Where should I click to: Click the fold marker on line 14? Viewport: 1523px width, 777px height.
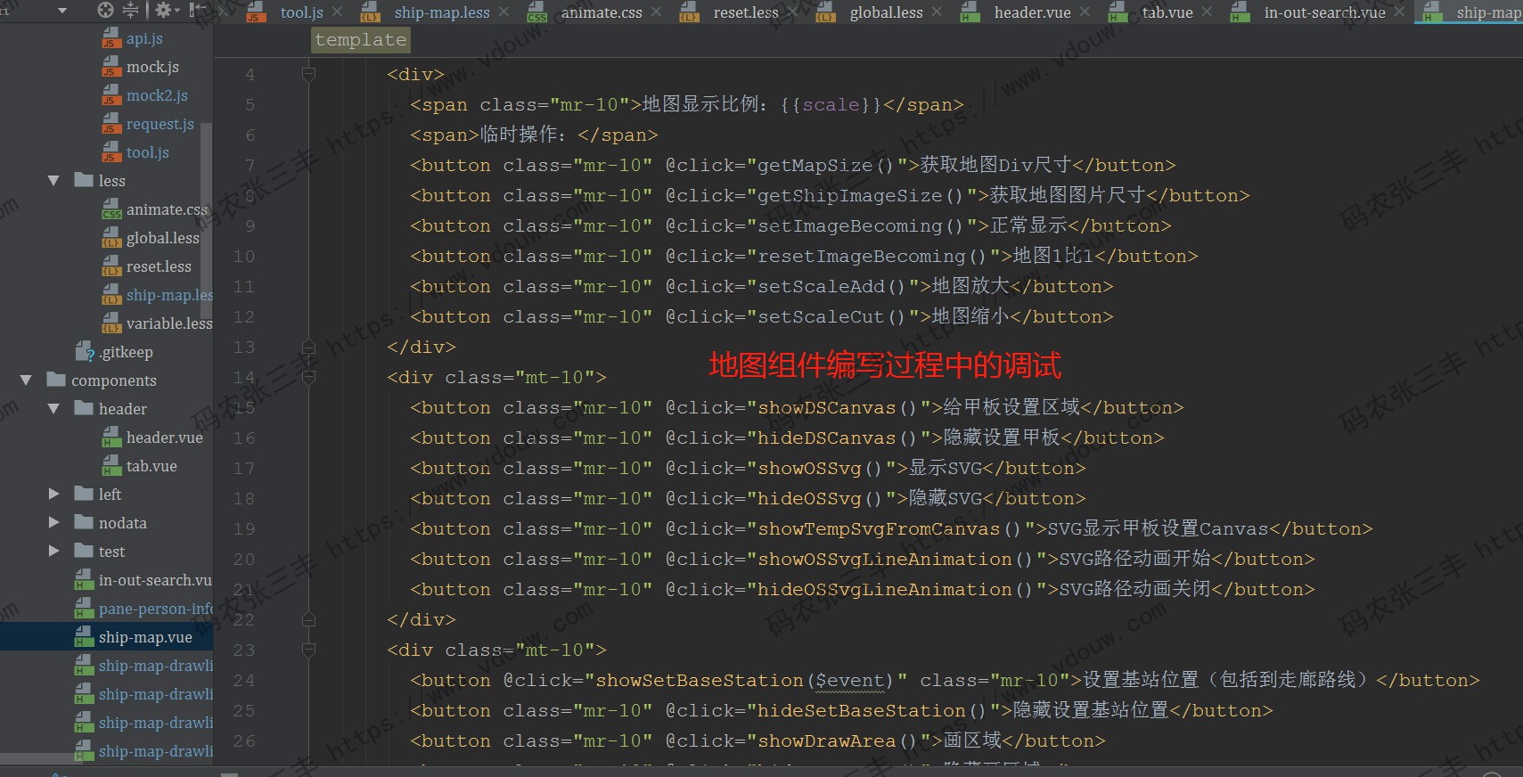(x=308, y=378)
